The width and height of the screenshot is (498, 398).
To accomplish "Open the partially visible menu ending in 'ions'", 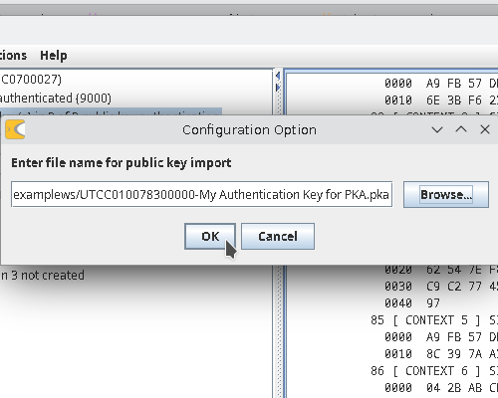I will (13, 56).
